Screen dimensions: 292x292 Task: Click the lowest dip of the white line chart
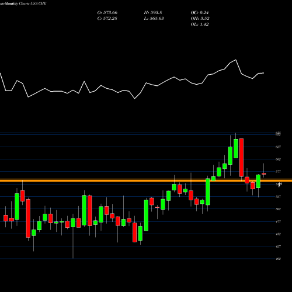click(135, 99)
